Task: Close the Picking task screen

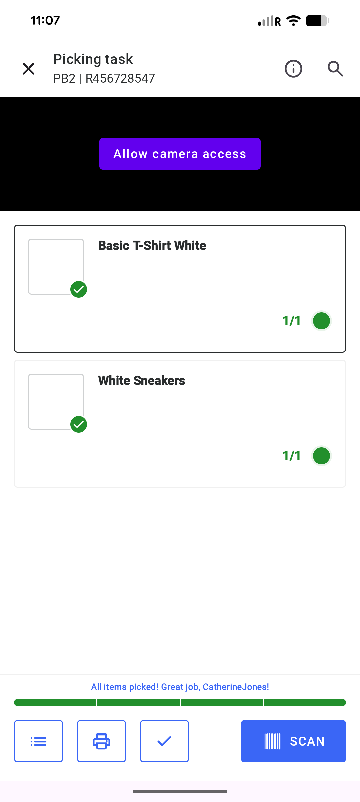Action: point(29,69)
